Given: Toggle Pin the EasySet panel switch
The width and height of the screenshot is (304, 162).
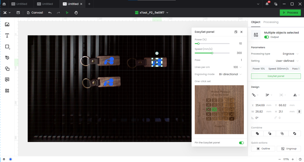Looking at the screenshot, I should click(241, 143).
